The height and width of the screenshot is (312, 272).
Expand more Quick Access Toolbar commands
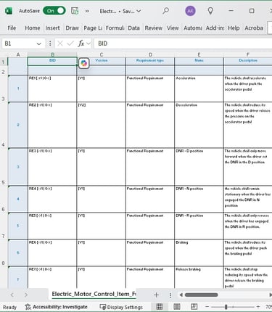coord(87,11)
